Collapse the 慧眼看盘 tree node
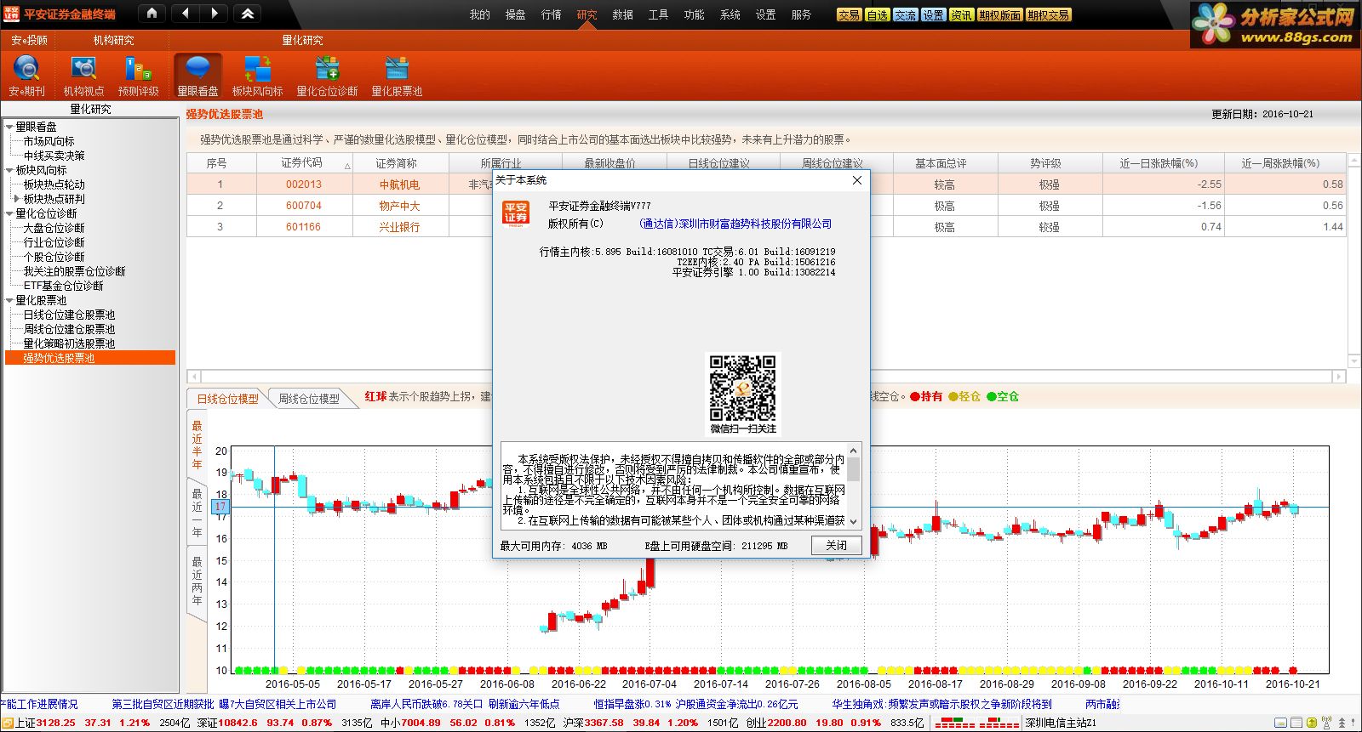 [x=9, y=127]
